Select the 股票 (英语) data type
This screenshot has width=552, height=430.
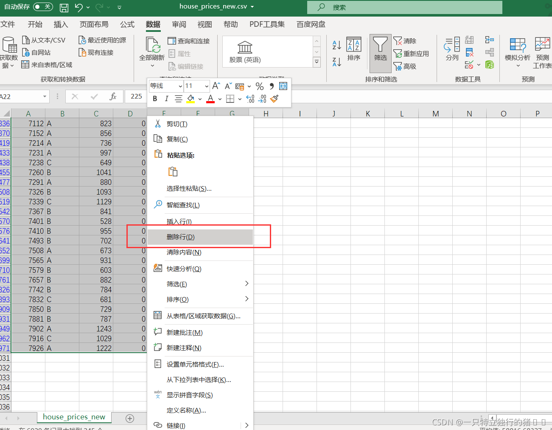[x=245, y=52]
